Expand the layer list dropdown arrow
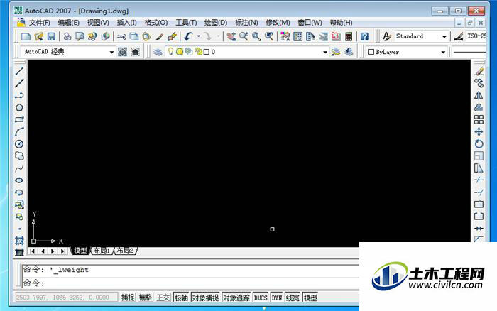The image size is (497, 311). click(325, 52)
